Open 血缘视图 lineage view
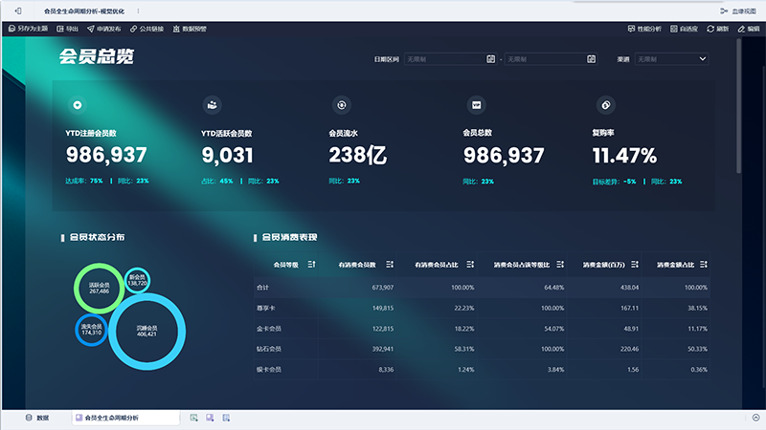The width and height of the screenshot is (766, 430). [x=737, y=11]
